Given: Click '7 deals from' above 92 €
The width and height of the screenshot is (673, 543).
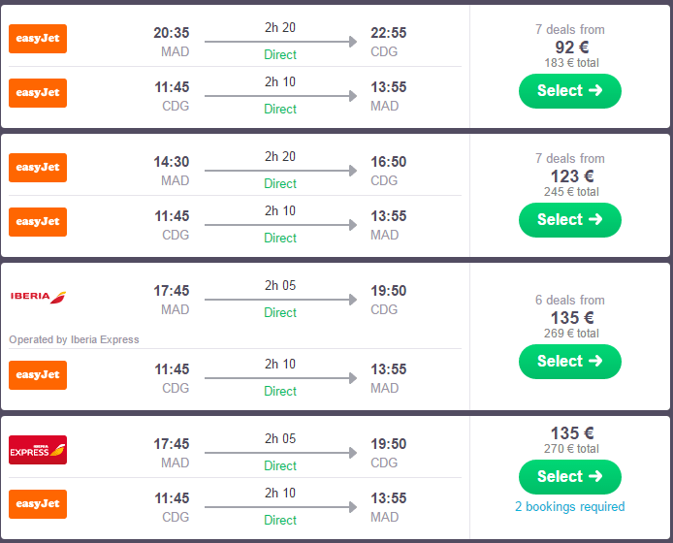Looking at the screenshot, I should click(x=570, y=29).
